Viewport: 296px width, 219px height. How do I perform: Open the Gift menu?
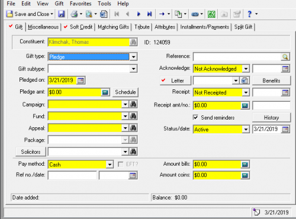[59, 4]
